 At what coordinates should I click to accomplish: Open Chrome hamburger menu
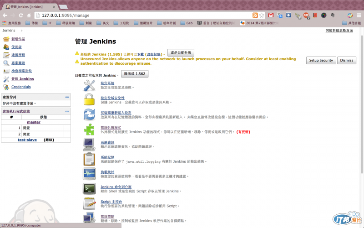[x=359, y=16]
